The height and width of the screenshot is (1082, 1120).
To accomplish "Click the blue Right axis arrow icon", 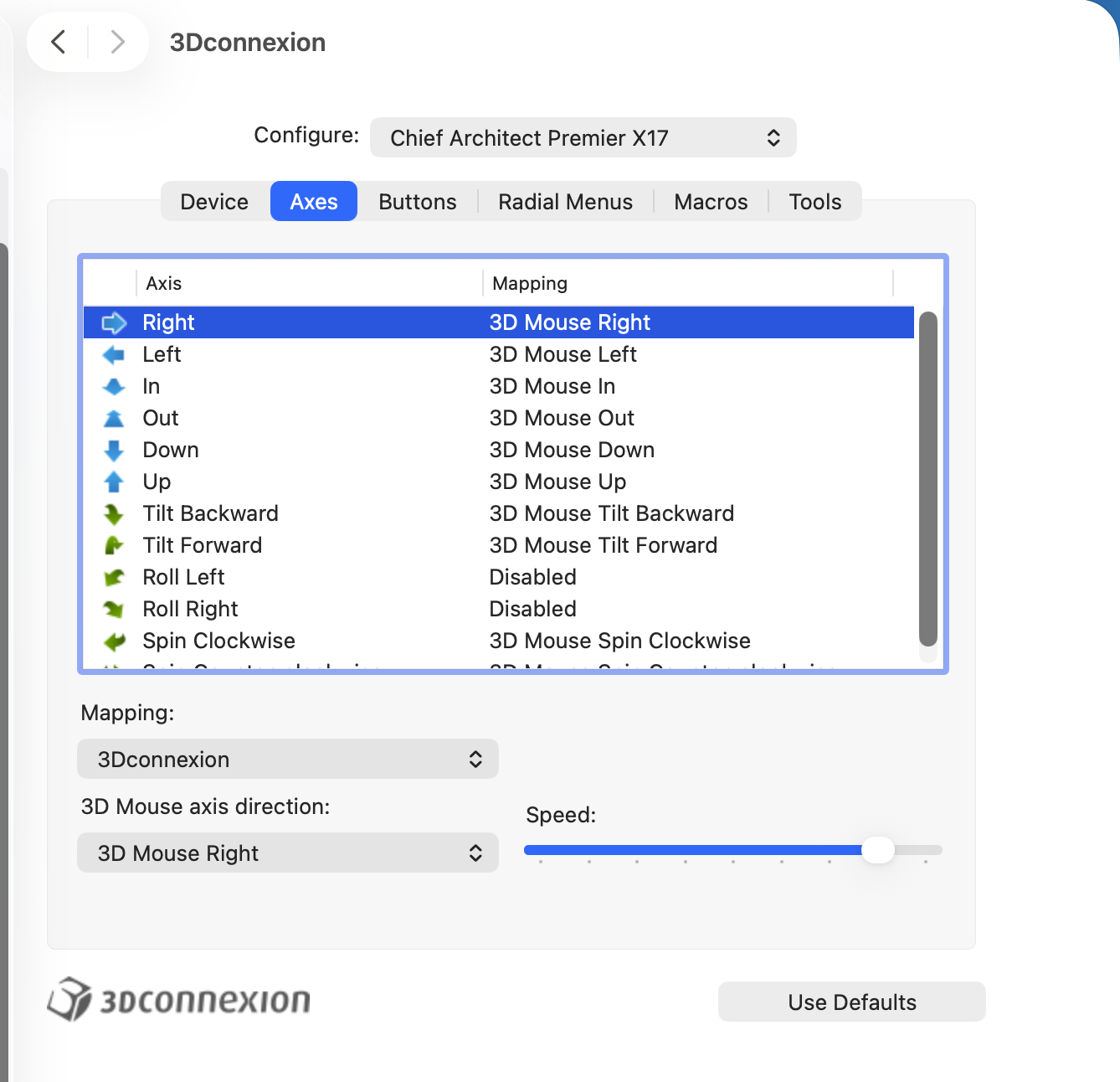I will click(x=114, y=322).
